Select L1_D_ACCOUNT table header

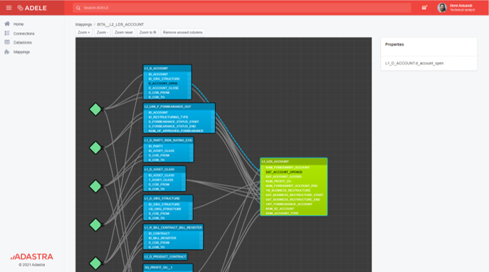[167, 68]
